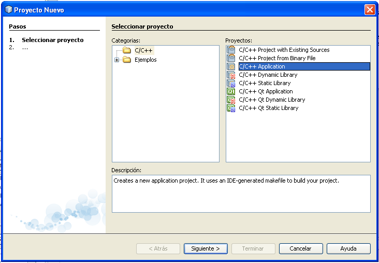The image size is (379, 263).
Task: Select the Ejemplos category label
Action: pos(146,60)
